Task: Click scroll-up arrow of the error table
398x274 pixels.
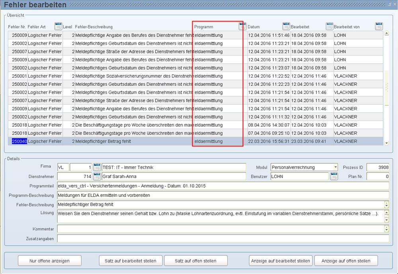Action: coord(386,33)
